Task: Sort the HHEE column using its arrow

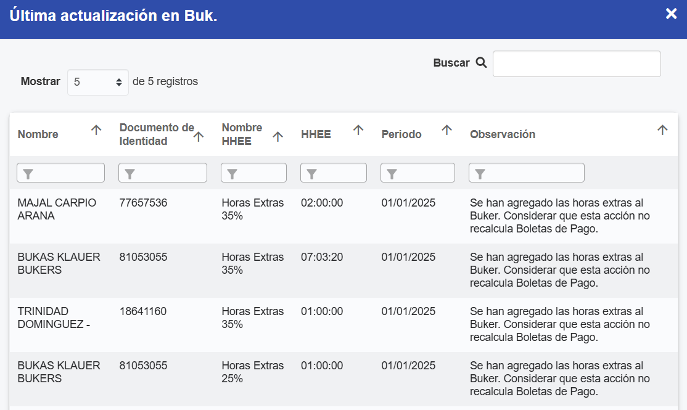Action: pyautogui.click(x=358, y=130)
